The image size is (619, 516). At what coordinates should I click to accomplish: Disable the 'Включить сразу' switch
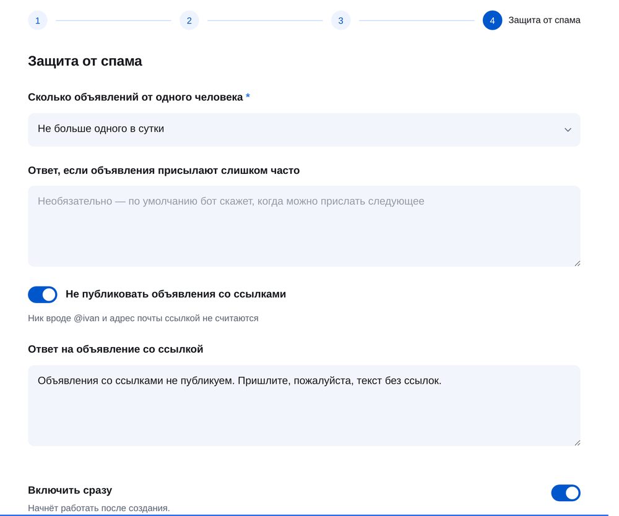point(566,492)
